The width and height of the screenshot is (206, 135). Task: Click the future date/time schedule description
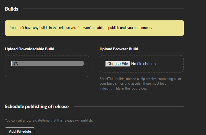point(49,120)
